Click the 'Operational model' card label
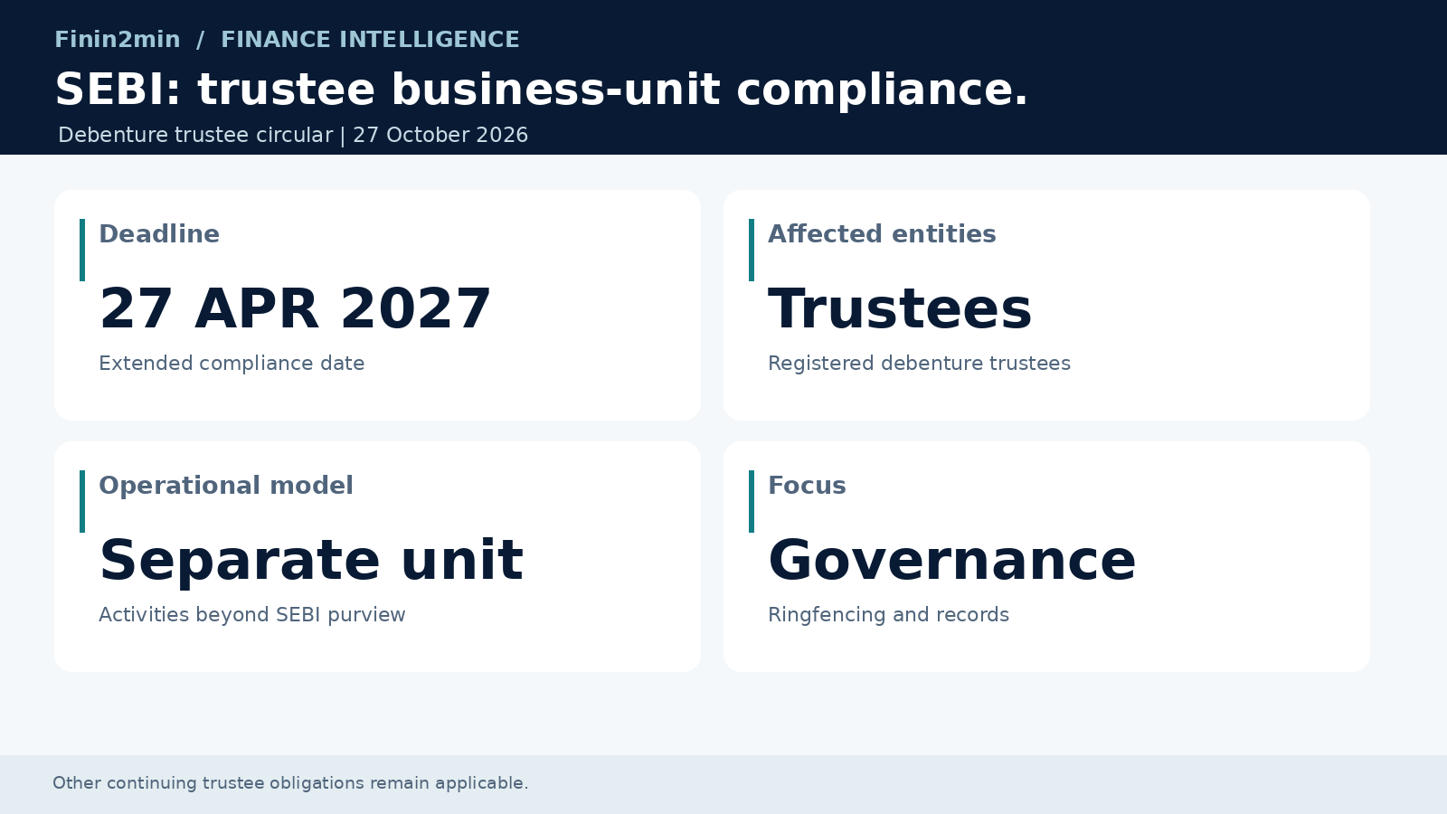Screen dimensions: 1447x814 click(226, 486)
